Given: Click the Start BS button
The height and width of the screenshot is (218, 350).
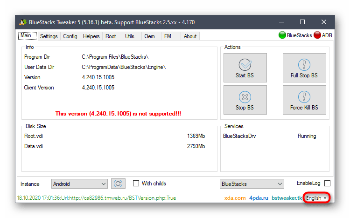Looking at the screenshot, I should (x=245, y=68).
